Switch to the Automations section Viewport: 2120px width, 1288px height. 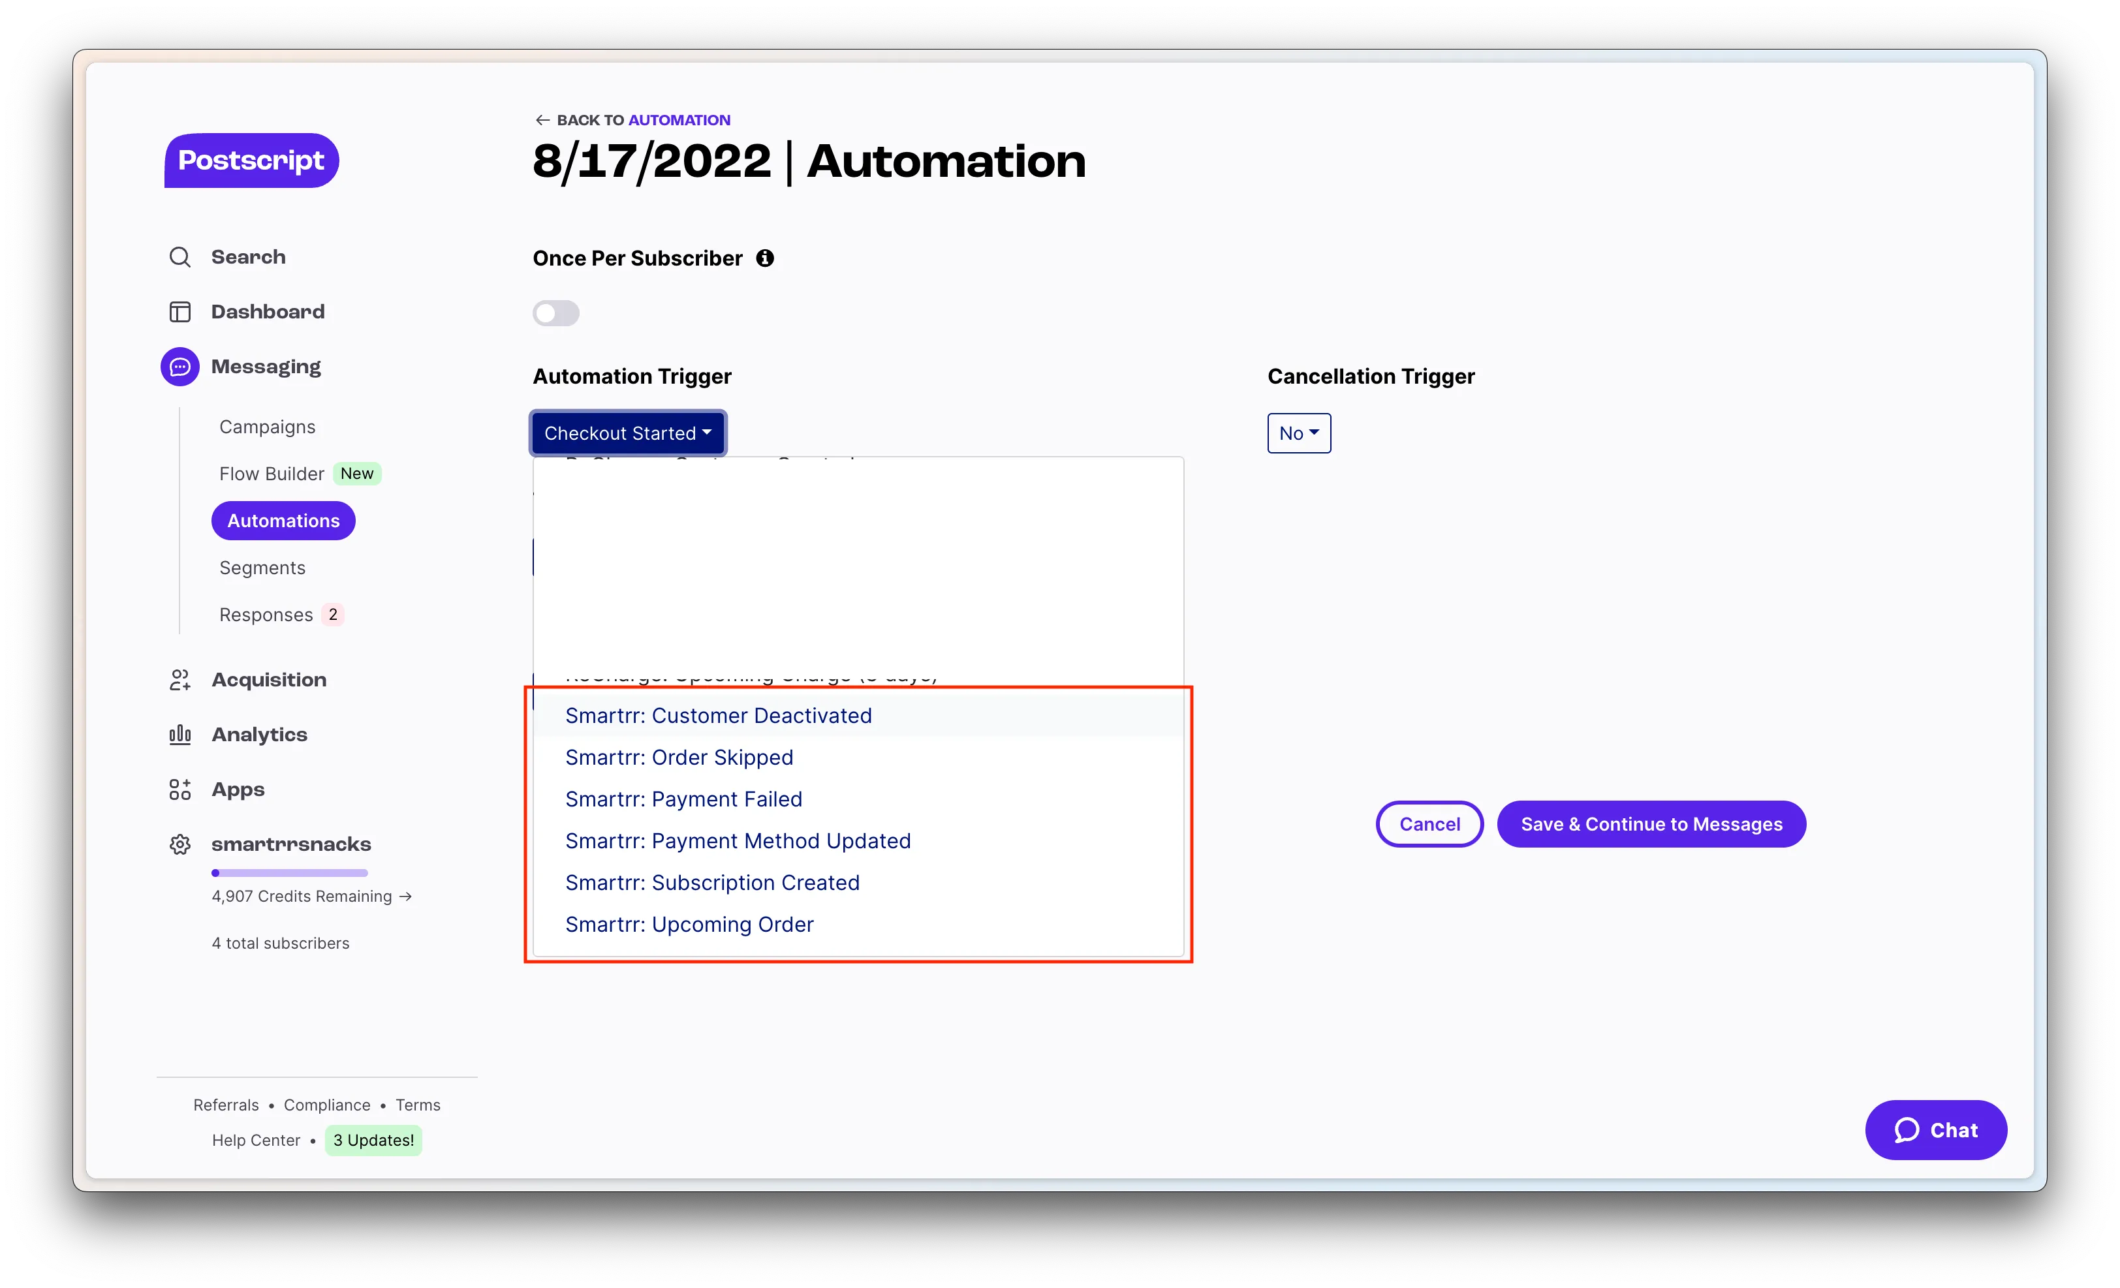pyautogui.click(x=282, y=520)
